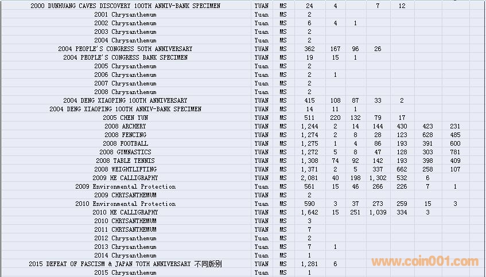Screen dimensions: 486x277
Task: Select the 2008 ARCHERY row label
Action: coord(125,126)
